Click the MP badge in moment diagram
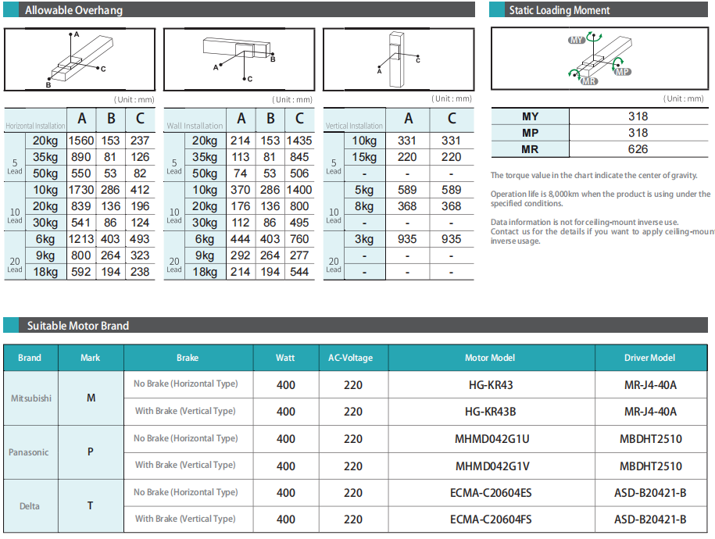The image size is (715, 539). click(622, 71)
